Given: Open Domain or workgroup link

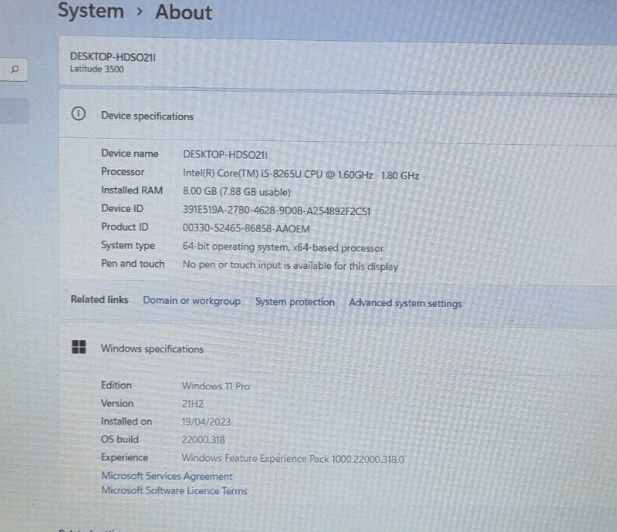Looking at the screenshot, I should coord(191,301).
